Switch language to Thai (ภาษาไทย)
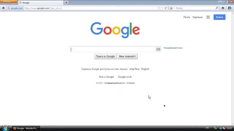The height and width of the screenshot is (131, 234). pos(135,69)
